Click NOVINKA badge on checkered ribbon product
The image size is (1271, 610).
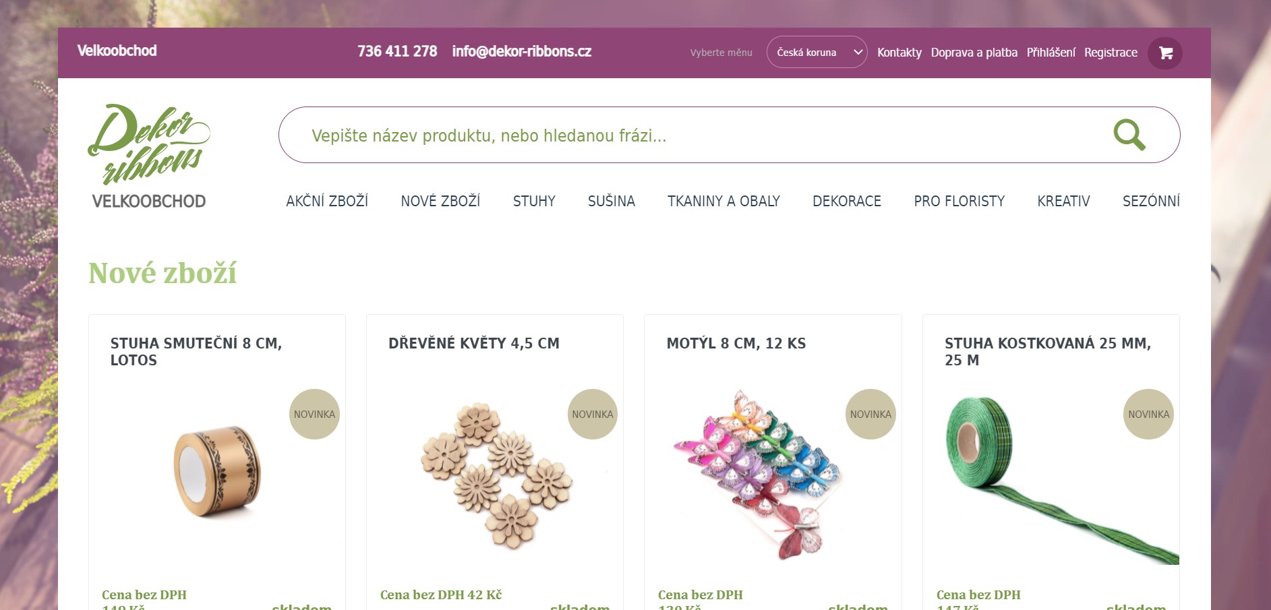tap(1149, 414)
